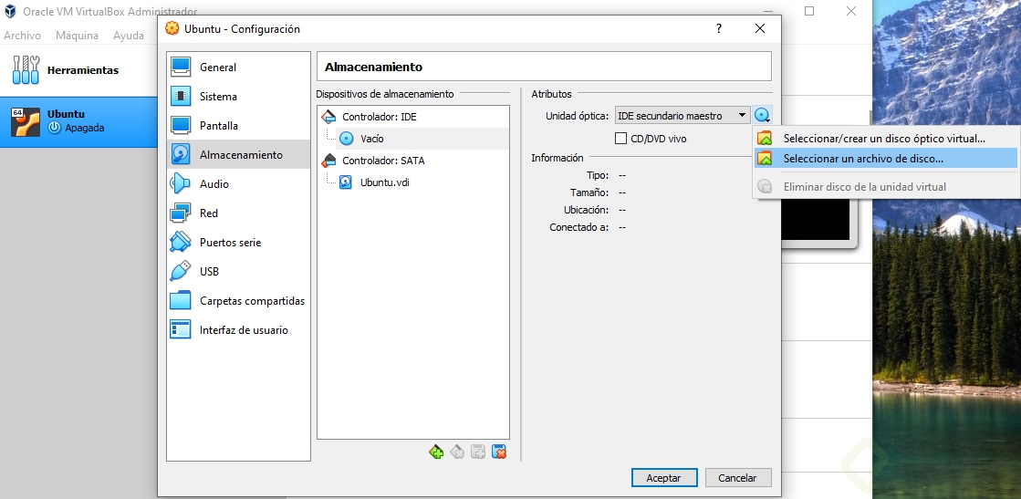Click the Ubuntu Configuración gear icon
Viewport: 1021px width, 499px height.
pos(172,28)
